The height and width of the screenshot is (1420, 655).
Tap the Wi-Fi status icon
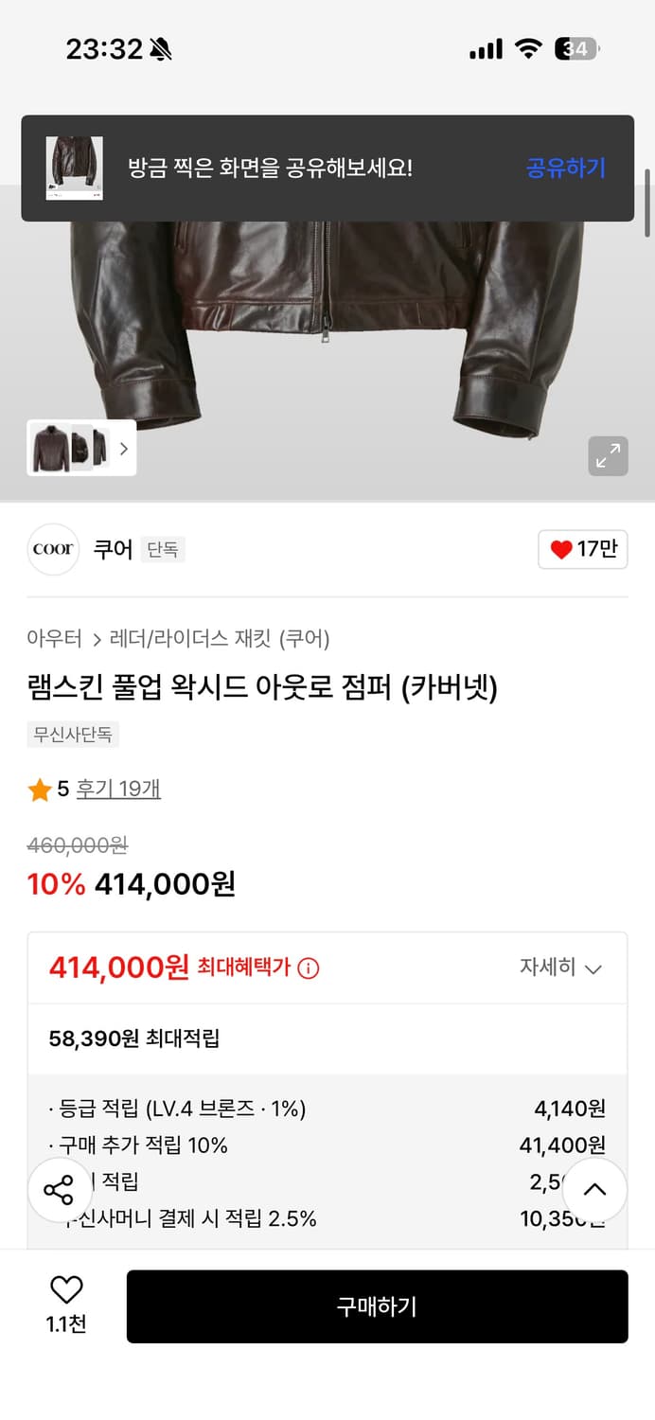tap(527, 49)
